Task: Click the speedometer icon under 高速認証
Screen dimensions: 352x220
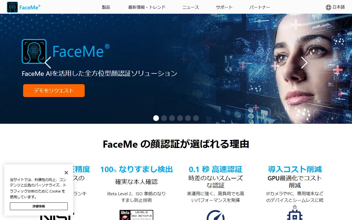Action: (216, 215)
